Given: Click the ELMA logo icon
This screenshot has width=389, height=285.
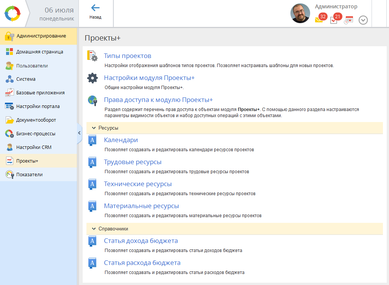Looking at the screenshot, I should tap(13, 14).
